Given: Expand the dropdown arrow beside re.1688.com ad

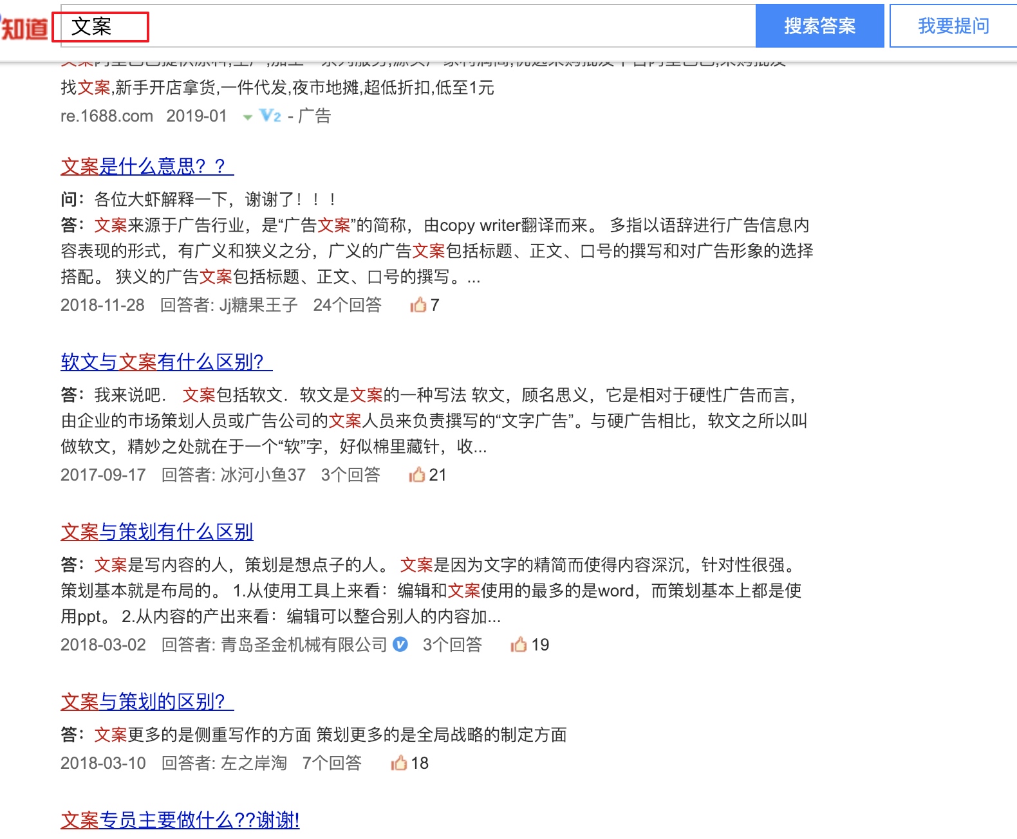Looking at the screenshot, I should (247, 117).
